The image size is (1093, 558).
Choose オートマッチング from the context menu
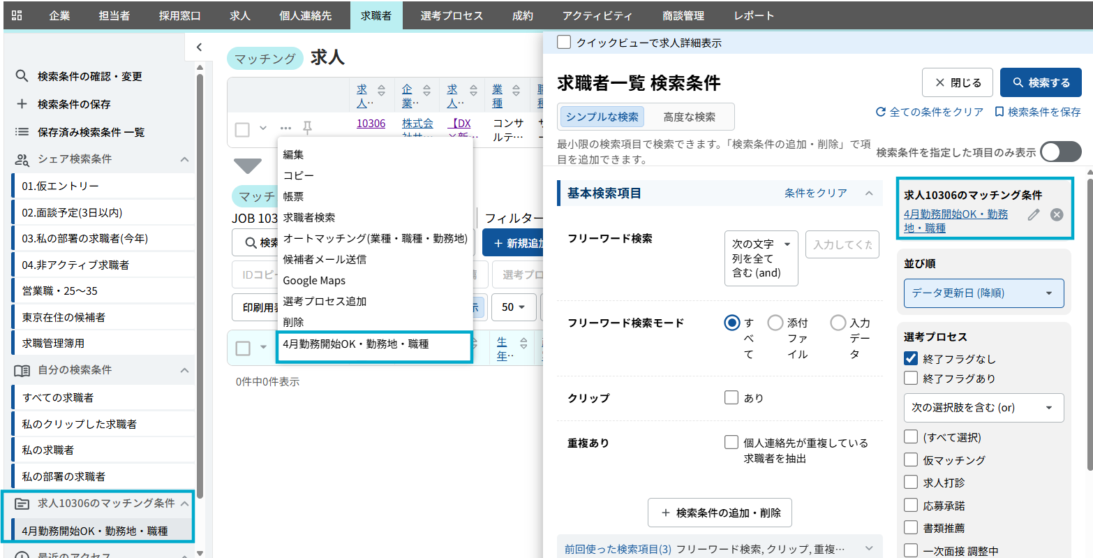pyautogui.click(x=375, y=239)
